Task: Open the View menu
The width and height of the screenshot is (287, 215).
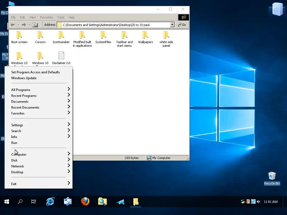Action: pyautogui.click(x=33, y=17)
